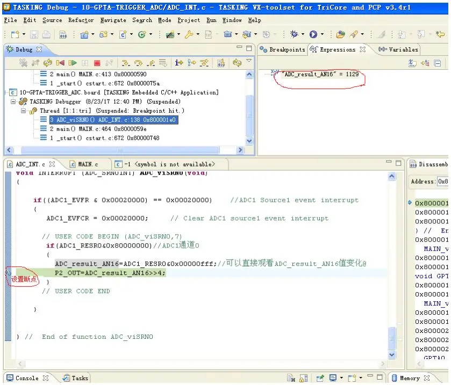Switch to the Breakpoints tab
The image size is (451, 385).
[282, 49]
